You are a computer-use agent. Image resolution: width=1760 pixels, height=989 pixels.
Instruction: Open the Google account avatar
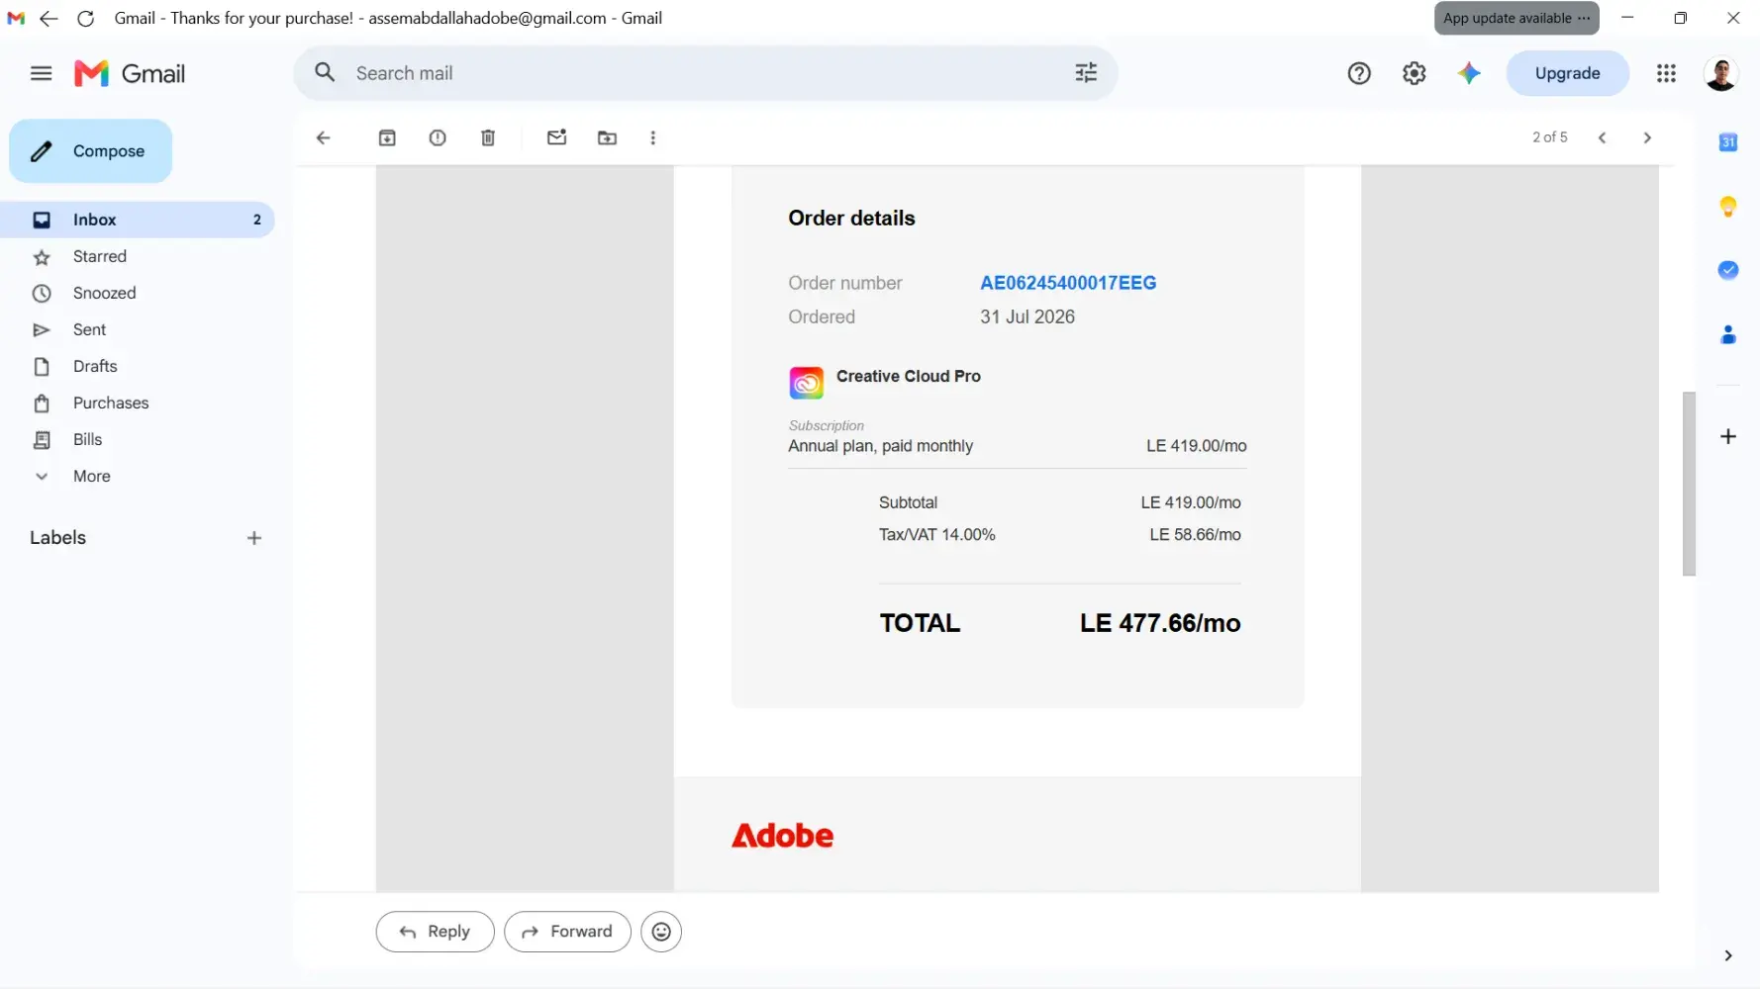(x=1721, y=73)
